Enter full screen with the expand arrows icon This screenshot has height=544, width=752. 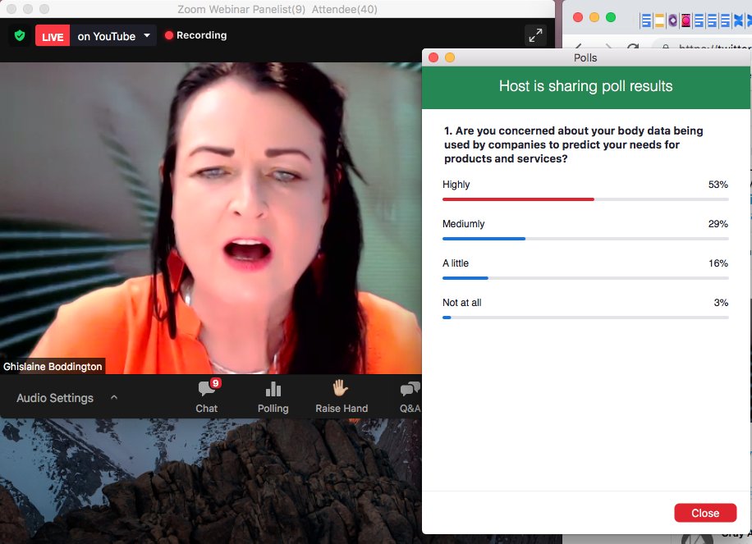click(535, 35)
